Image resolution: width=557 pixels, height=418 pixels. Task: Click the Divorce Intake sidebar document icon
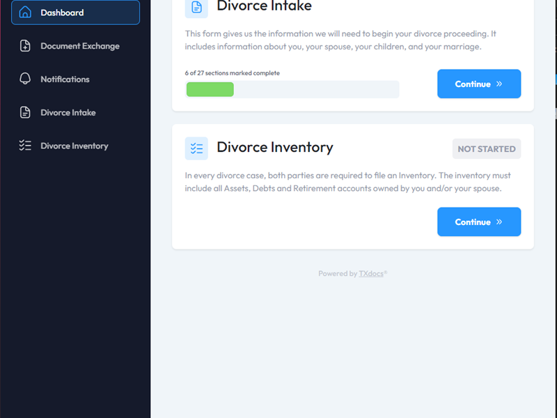coord(25,113)
